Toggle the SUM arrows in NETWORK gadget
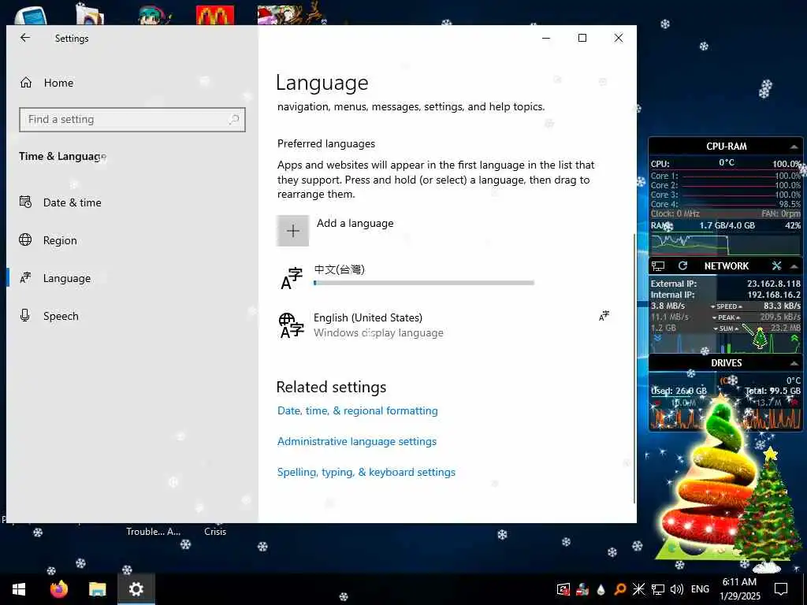Image resolution: width=807 pixels, height=605 pixels. point(726,328)
